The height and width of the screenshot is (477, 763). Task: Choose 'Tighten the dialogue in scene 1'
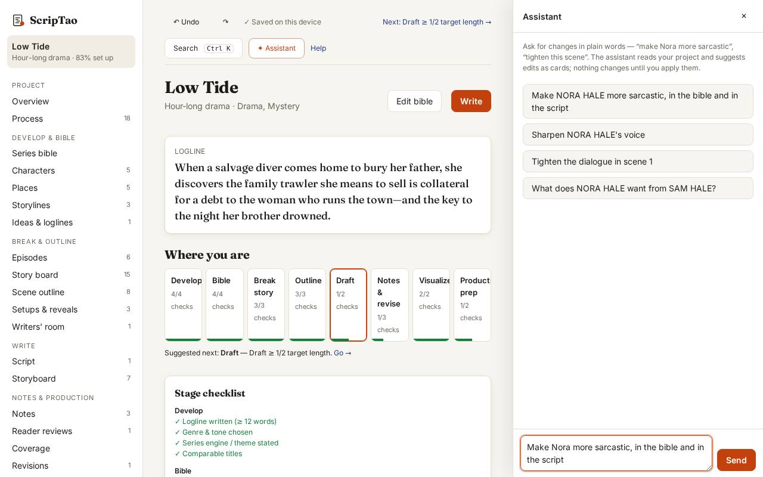point(638,162)
